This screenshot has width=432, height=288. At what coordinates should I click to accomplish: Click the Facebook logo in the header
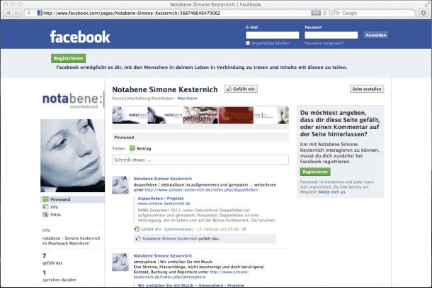[80, 37]
